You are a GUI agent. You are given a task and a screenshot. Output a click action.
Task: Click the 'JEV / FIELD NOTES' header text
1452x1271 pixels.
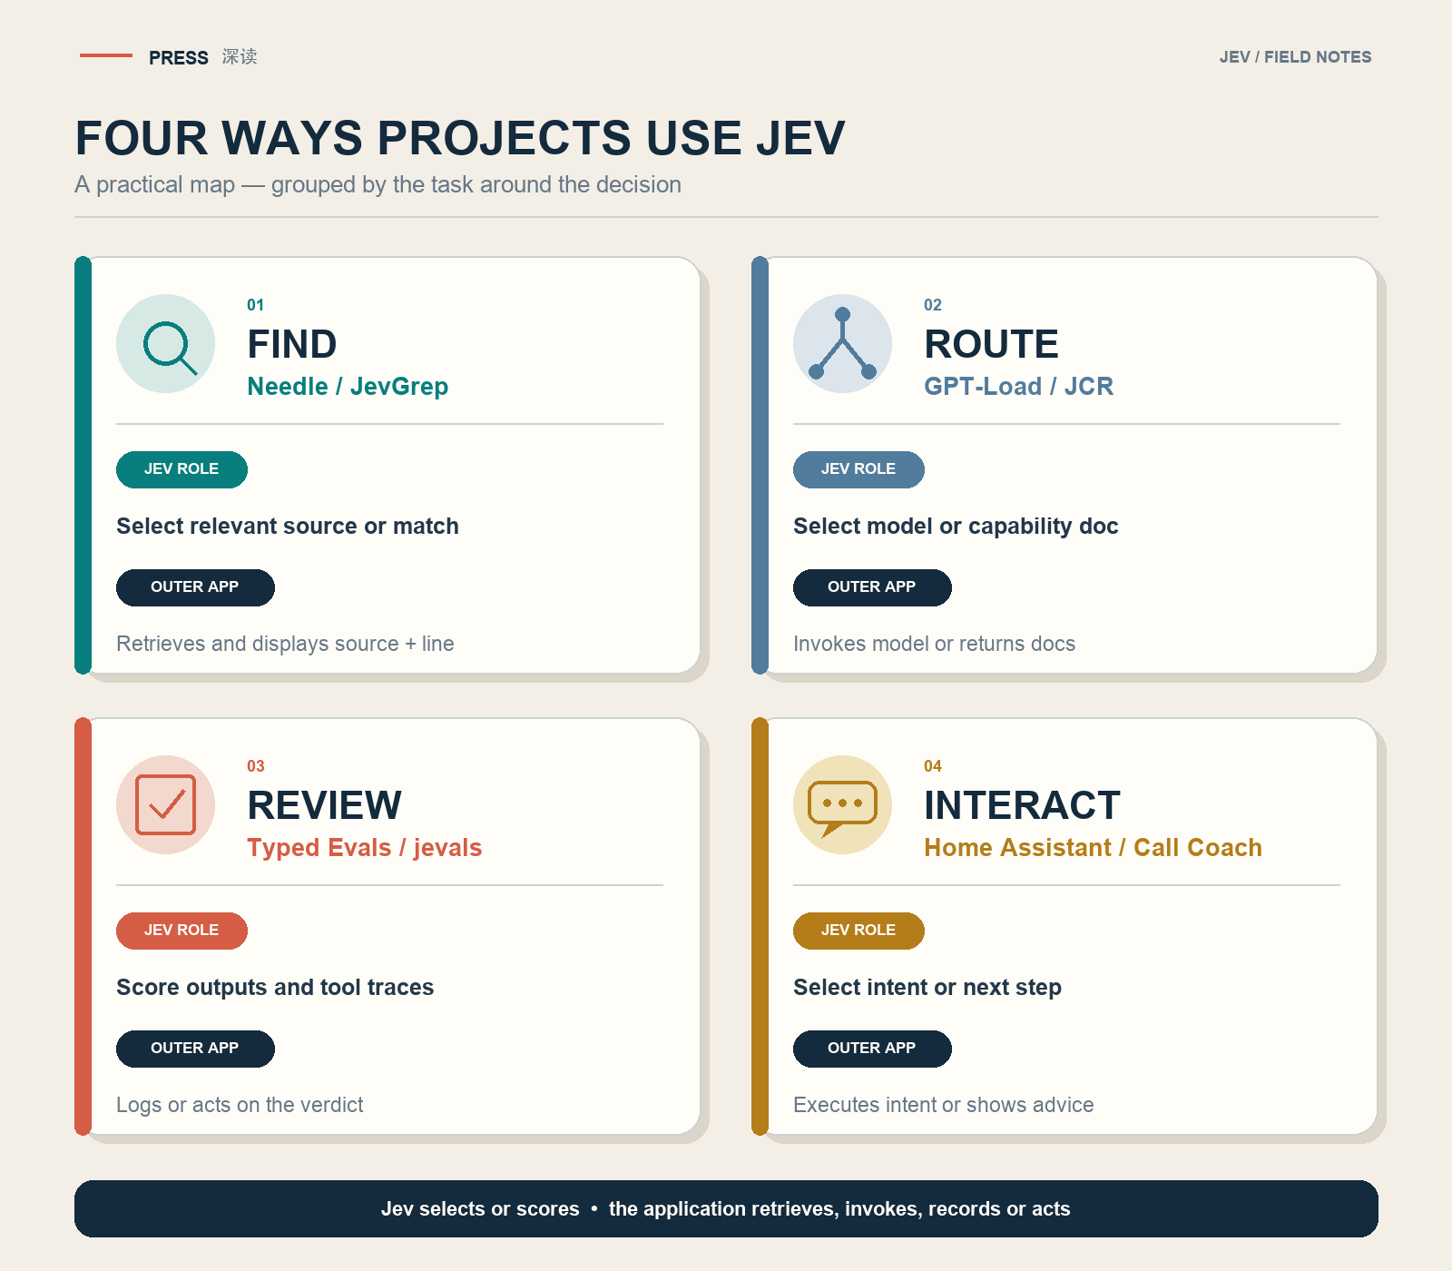[1295, 57]
